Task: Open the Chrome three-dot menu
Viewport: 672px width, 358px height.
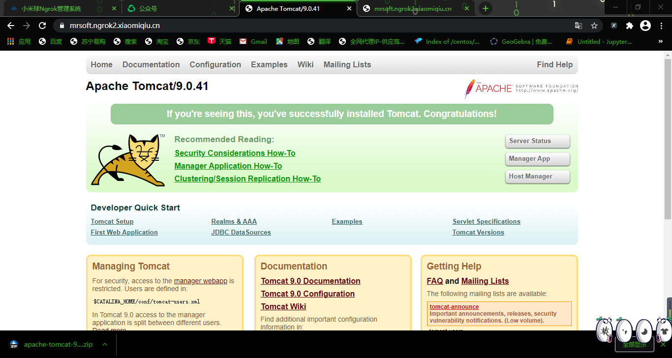Action: (x=661, y=26)
